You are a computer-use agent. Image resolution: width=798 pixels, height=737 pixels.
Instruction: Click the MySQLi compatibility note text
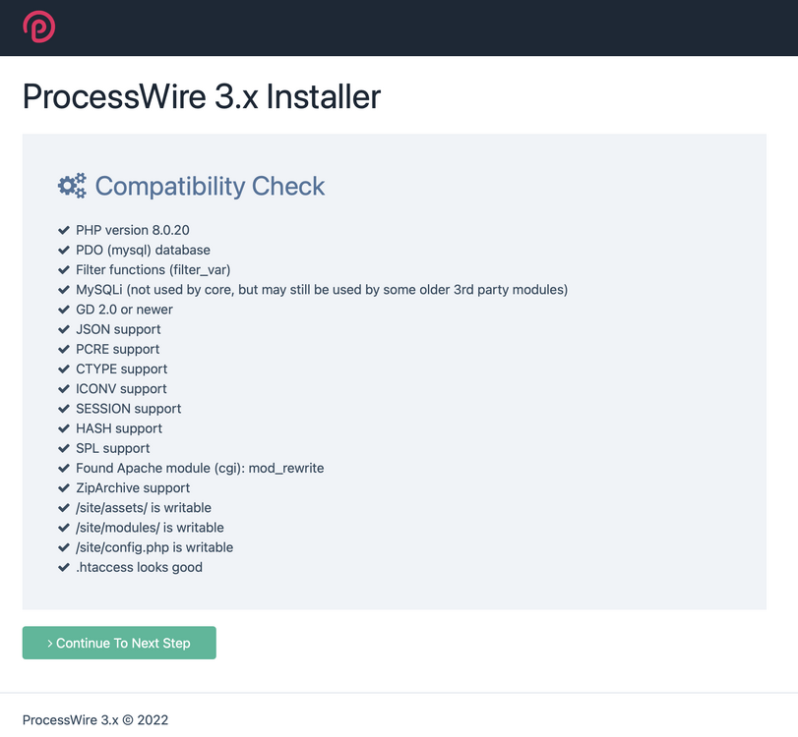(322, 290)
